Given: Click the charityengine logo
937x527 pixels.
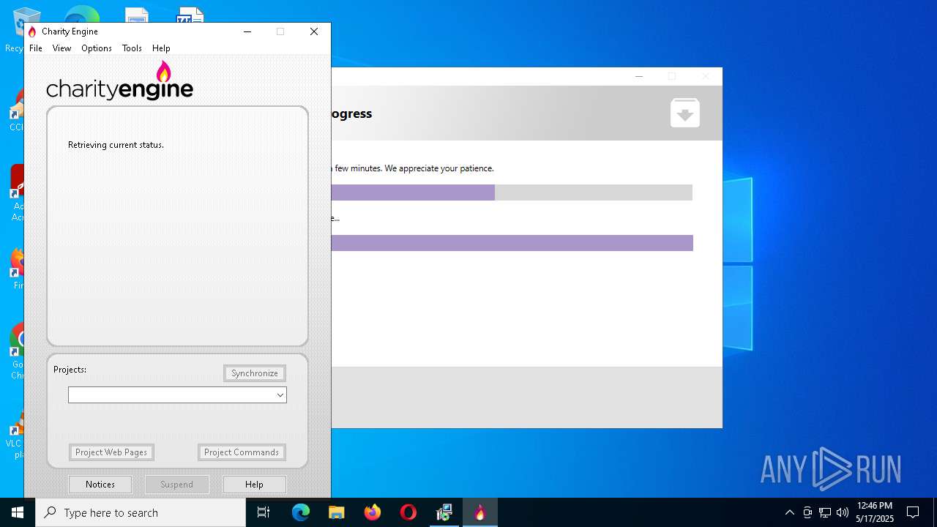Looking at the screenshot, I should point(120,81).
